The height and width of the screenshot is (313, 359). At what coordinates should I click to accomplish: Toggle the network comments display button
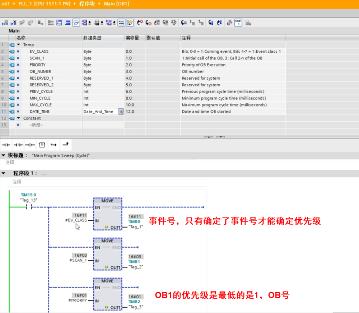coord(76,23)
